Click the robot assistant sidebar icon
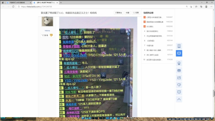Image resolution: width=215 pixels, height=121 pixels. click(179, 63)
